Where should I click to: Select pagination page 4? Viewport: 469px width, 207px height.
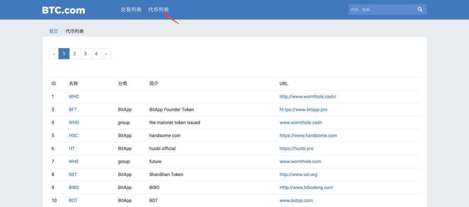pyautogui.click(x=96, y=54)
